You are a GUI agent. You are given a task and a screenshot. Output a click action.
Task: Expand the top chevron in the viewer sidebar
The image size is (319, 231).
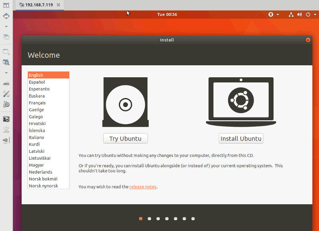[x=6, y=26]
